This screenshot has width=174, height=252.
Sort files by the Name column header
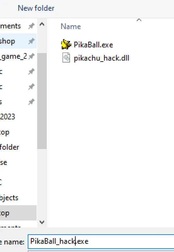(x=71, y=27)
